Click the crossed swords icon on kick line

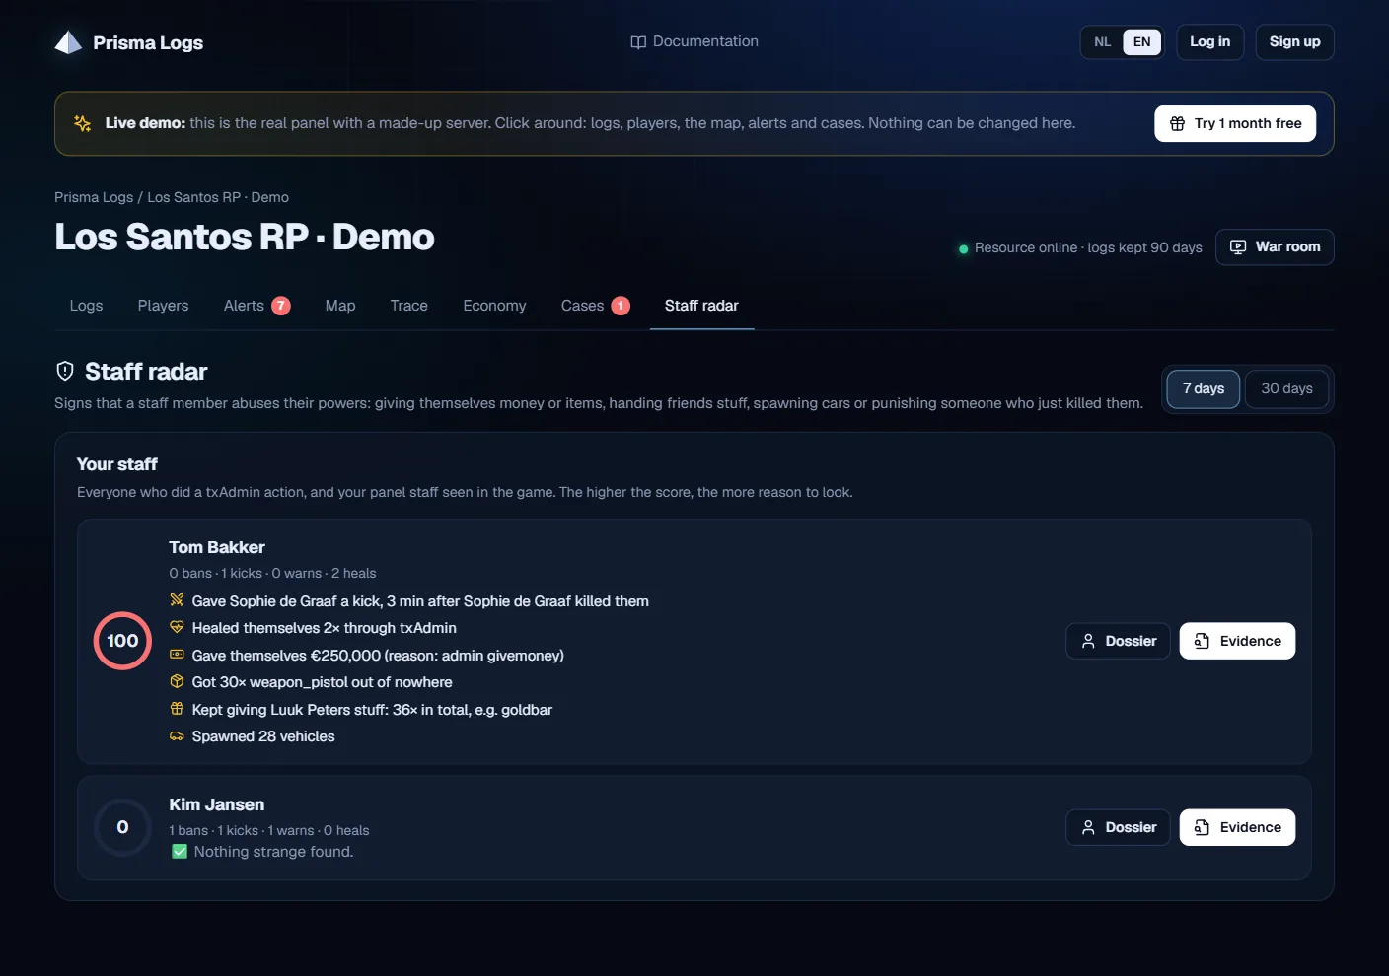point(177,600)
